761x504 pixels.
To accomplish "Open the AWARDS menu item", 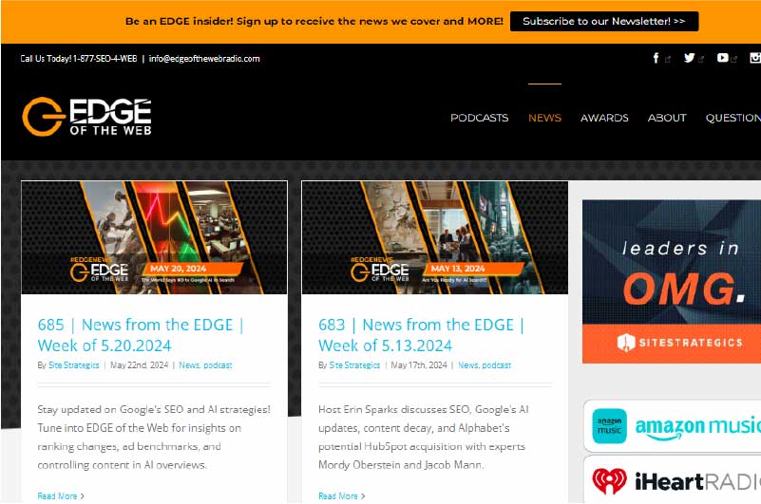I will (x=604, y=118).
